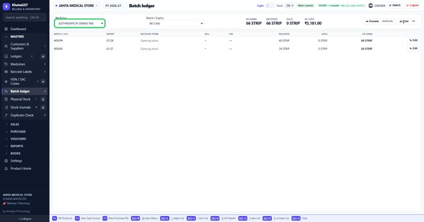Add new Physical Stock entry plus icon
The image size is (424, 222).
43,99
